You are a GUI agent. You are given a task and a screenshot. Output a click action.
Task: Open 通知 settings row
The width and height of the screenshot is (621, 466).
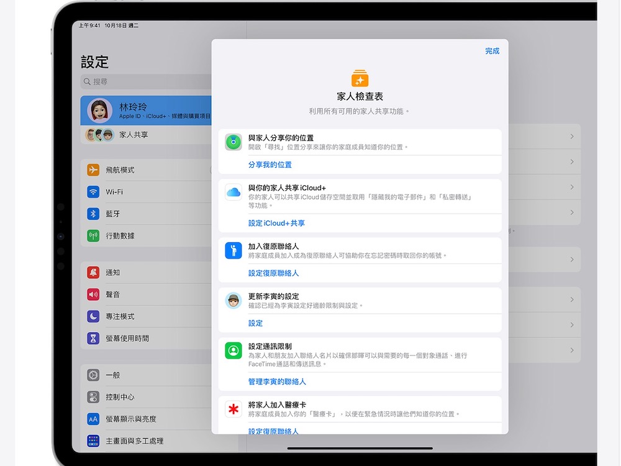pos(146,273)
